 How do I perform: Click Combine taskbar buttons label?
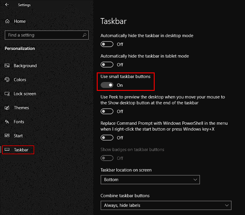125,196
